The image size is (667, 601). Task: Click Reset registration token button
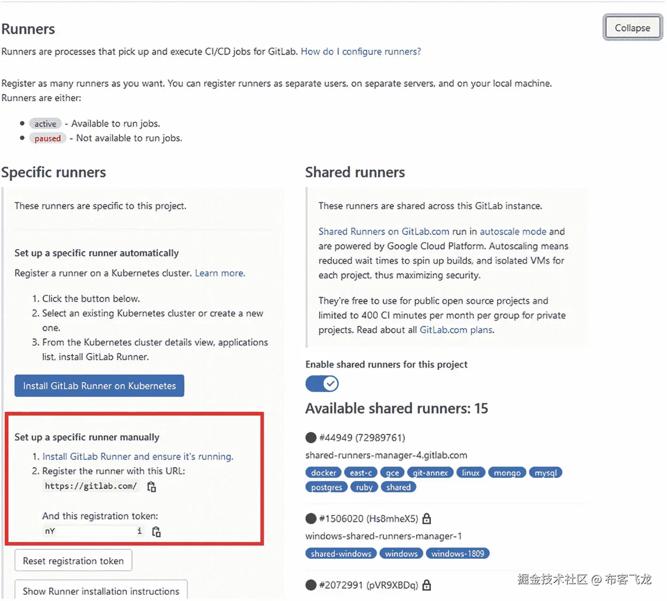point(73,561)
